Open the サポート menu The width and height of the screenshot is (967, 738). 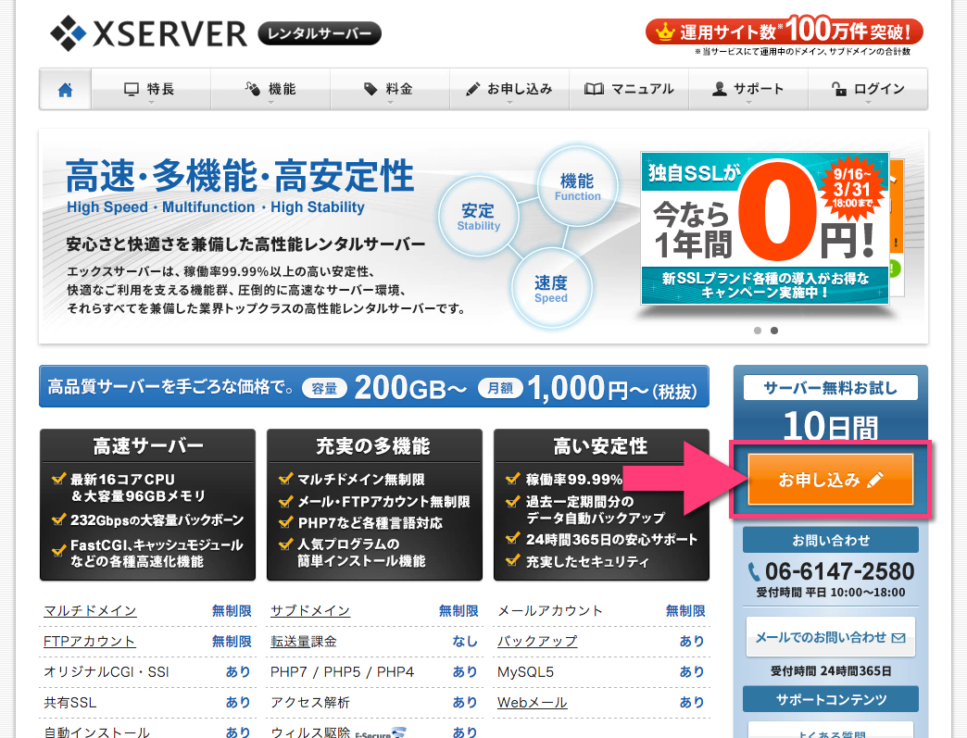pyautogui.click(x=748, y=90)
